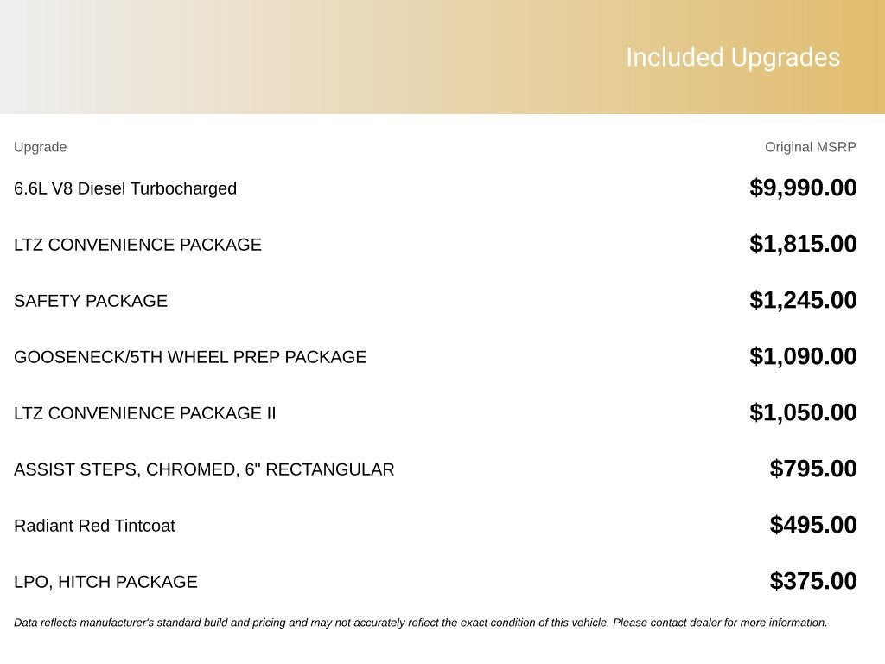
Task: Click the $1,050.00 price
Action: coord(803,412)
